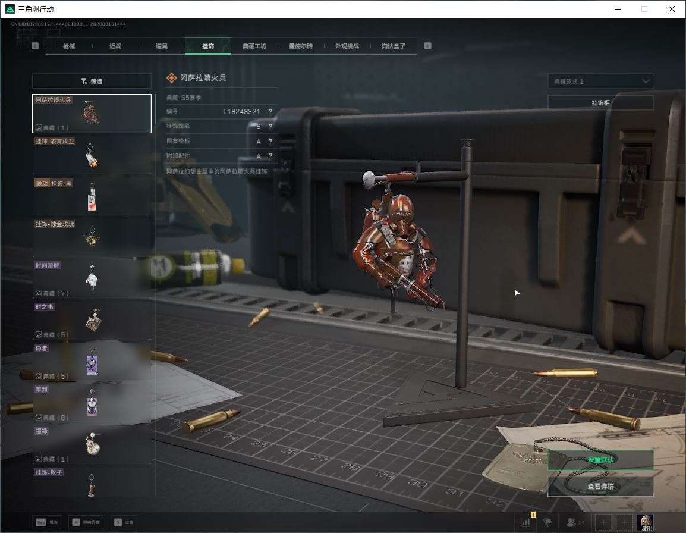Open the stats bar-chart icon

[x=525, y=522]
